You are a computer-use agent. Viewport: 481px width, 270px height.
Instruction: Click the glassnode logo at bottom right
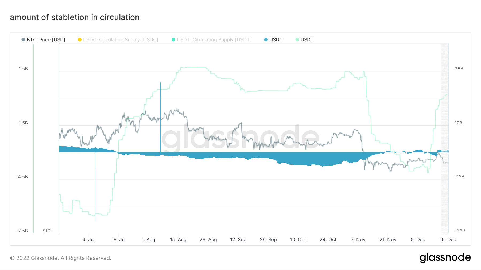pyautogui.click(x=445, y=257)
